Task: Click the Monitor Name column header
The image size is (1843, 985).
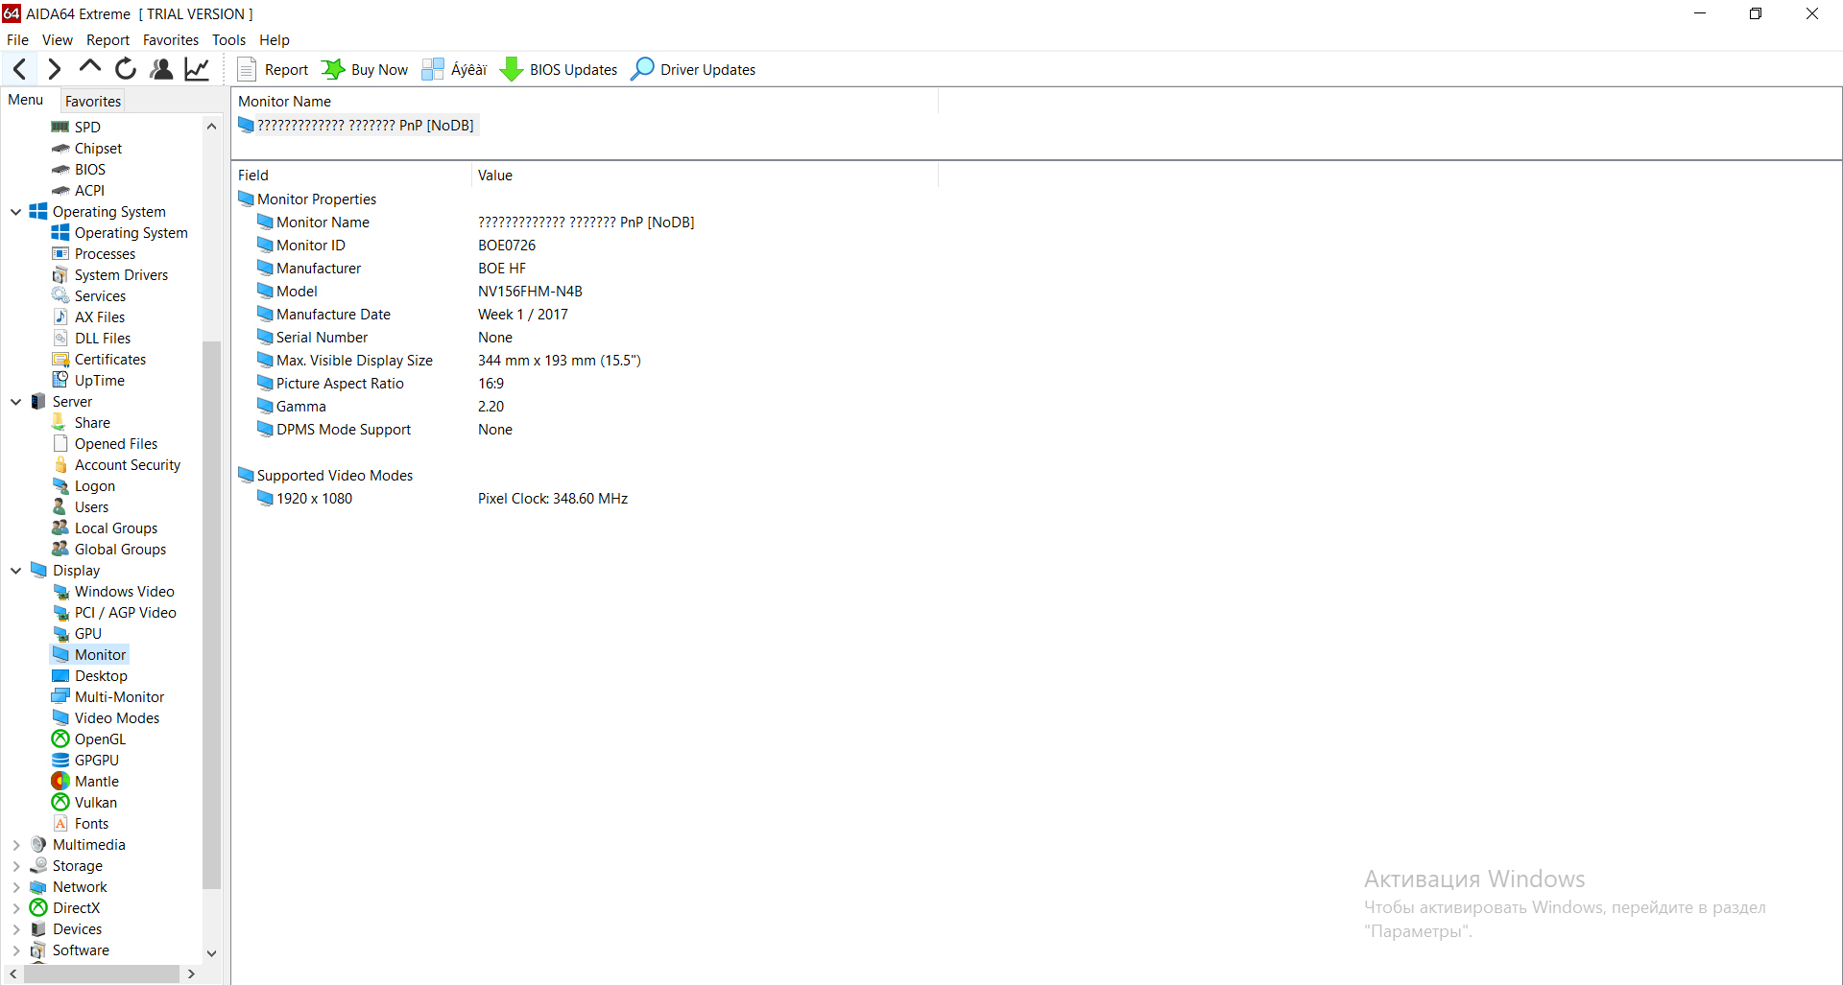Action: coord(585,102)
